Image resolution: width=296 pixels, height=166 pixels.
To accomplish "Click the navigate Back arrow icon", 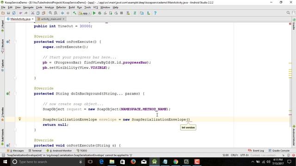I will pos(62,13).
